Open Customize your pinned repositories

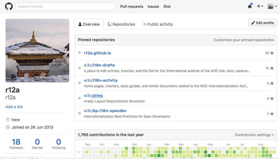click(244, 40)
